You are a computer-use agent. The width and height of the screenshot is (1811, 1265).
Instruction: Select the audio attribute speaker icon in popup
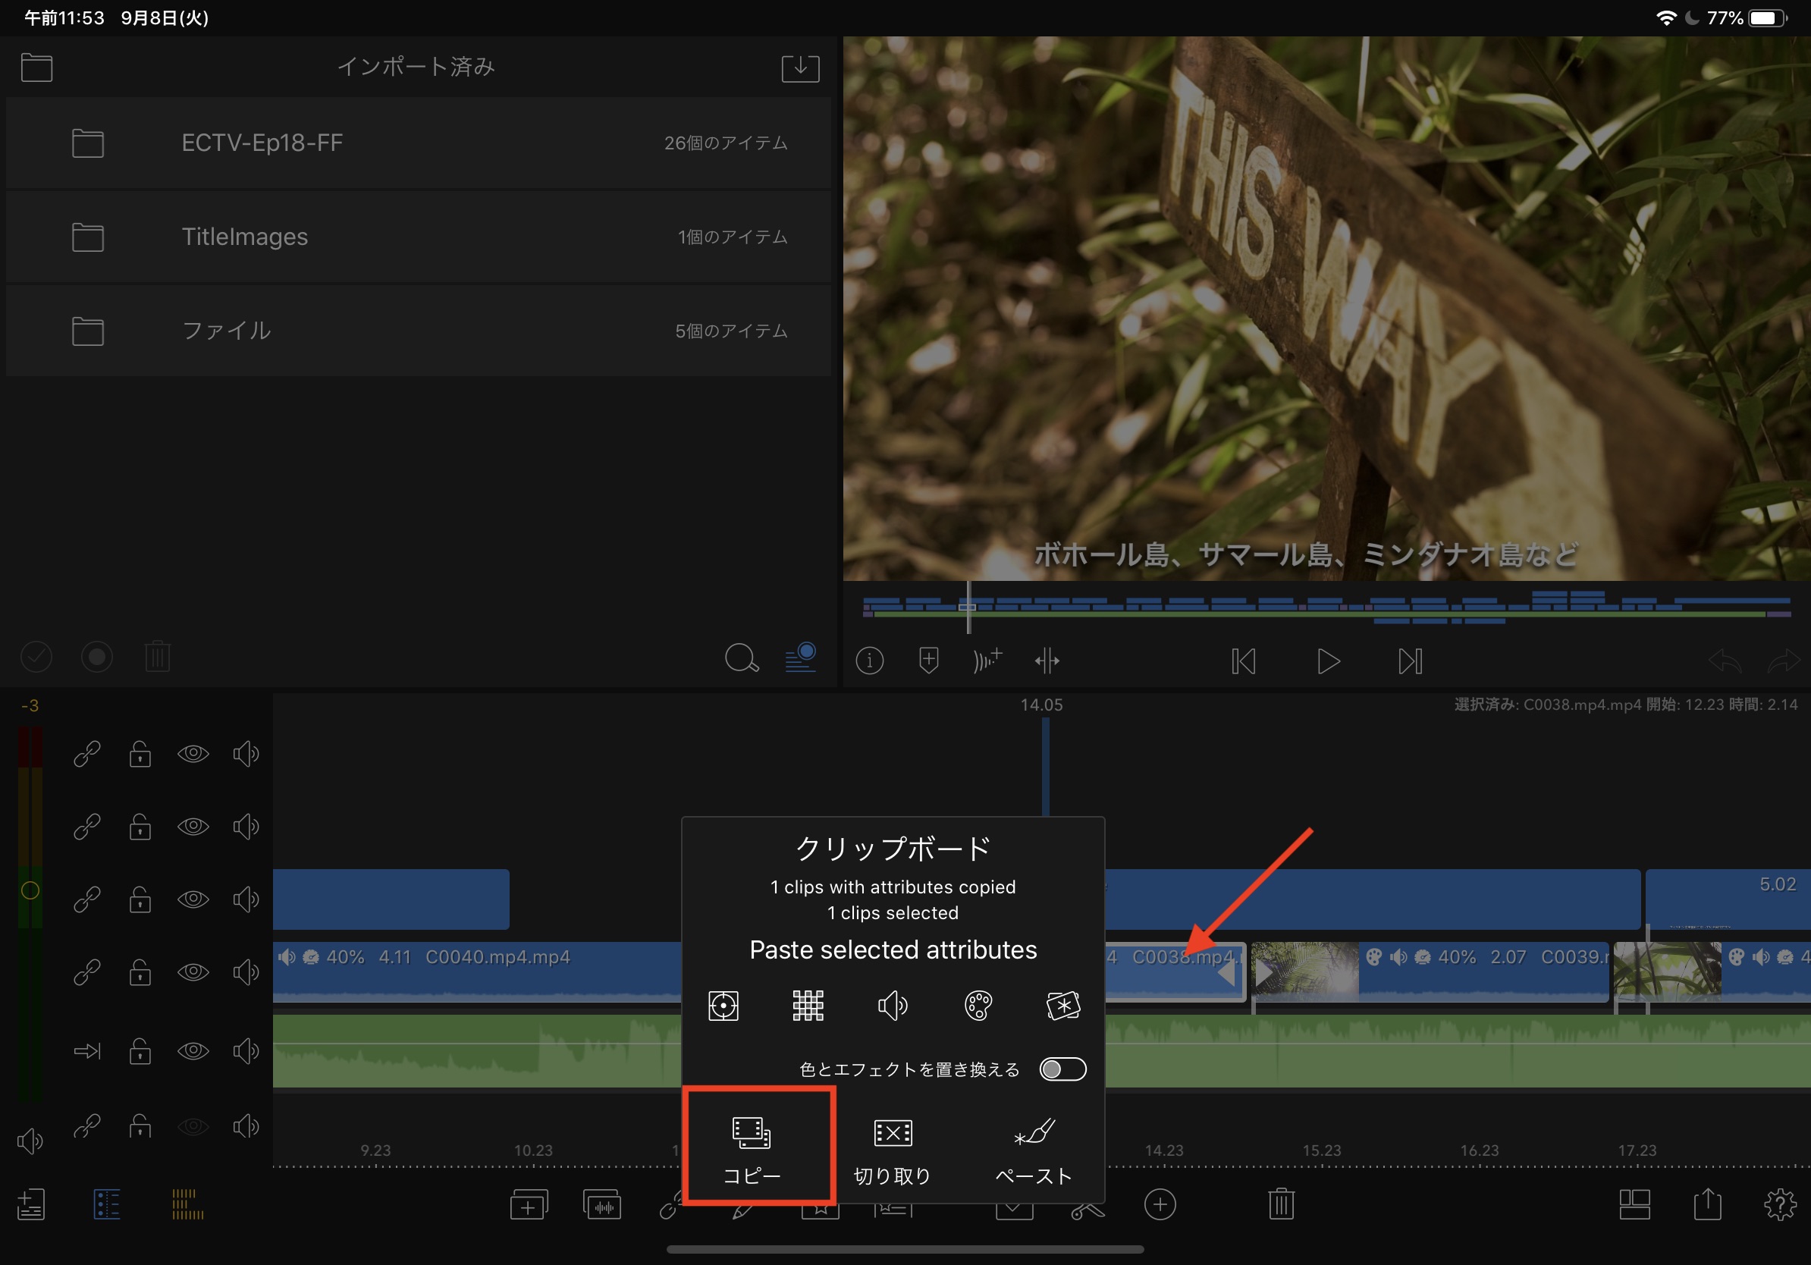point(892,1006)
